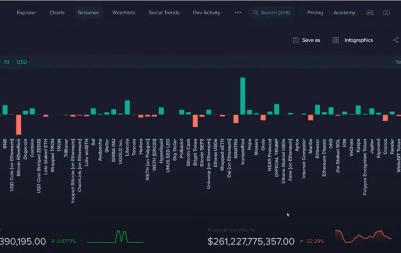This screenshot has height=253, width=401.
Task: Click the green OFFICIAL TRUMP bar
Action: [x=277, y=109]
